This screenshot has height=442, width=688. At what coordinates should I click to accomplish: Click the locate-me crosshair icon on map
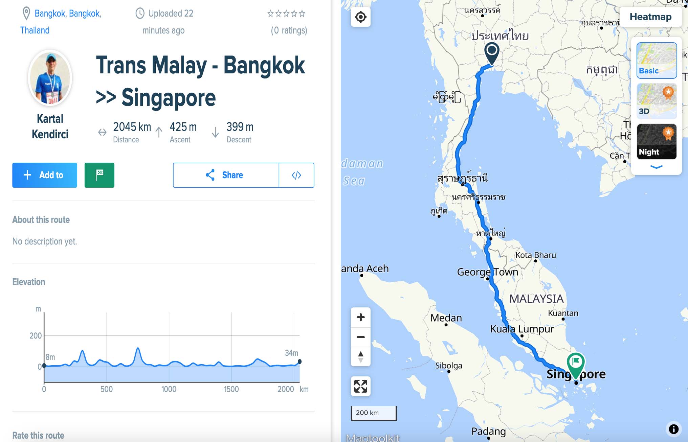[361, 17]
